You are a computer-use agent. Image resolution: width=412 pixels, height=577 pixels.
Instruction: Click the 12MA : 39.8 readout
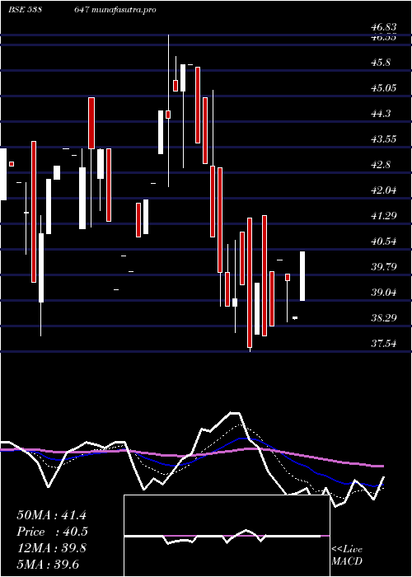51,548
